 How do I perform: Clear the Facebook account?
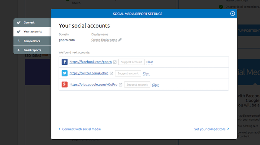[x=149, y=62]
